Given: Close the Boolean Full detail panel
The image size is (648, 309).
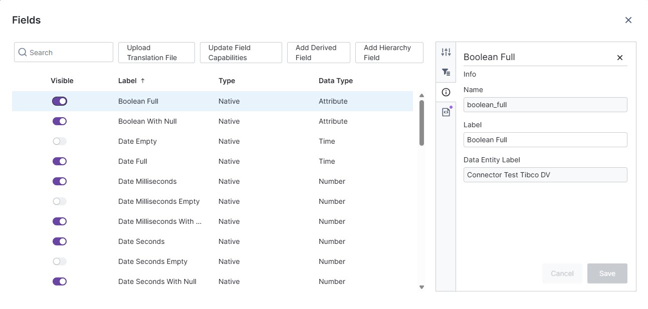Looking at the screenshot, I should tap(620, 58).
